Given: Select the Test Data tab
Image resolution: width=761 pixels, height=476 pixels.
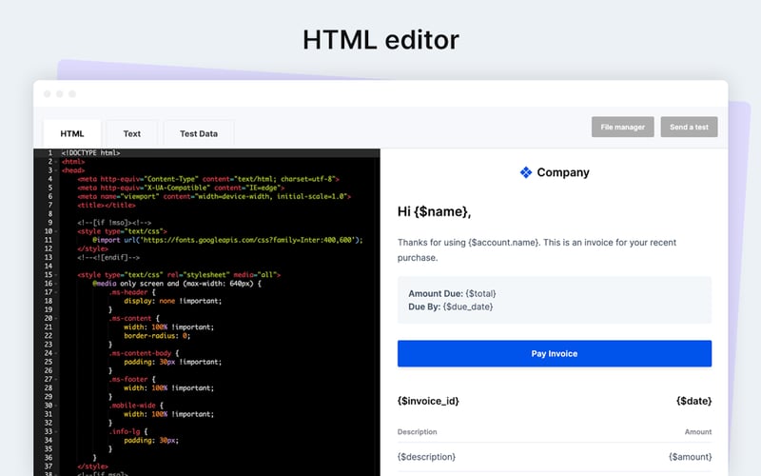Looking at the screenshot, I should coord(199,133).
